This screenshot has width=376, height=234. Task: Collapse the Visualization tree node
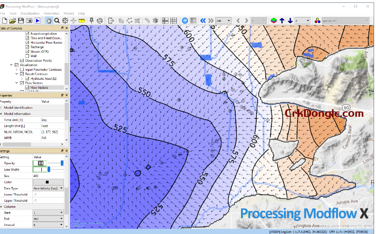pos(11,65)
